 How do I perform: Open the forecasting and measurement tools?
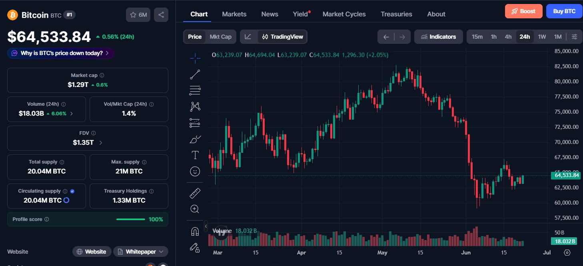(x=195, y=123)
